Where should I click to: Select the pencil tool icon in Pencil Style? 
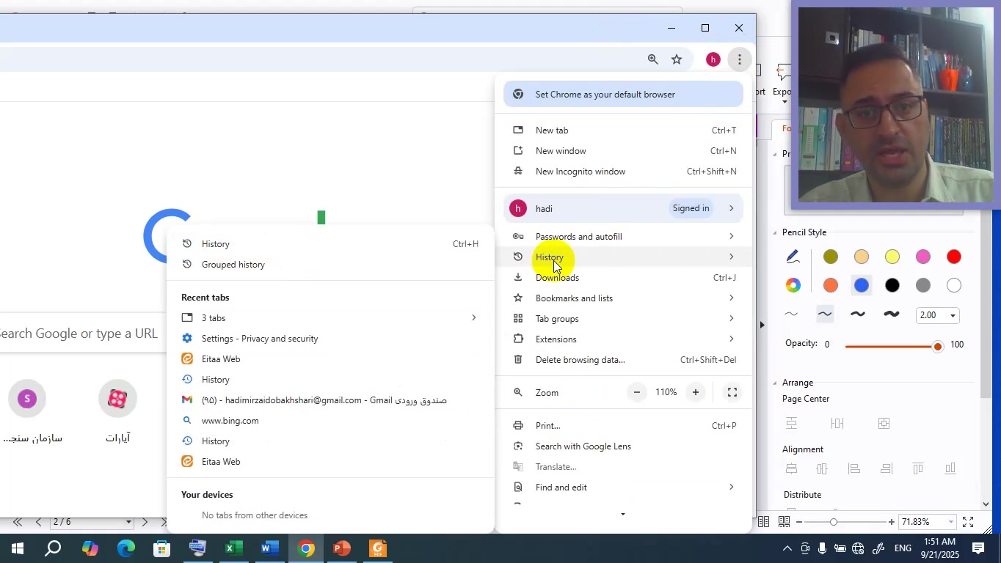point(793,257)
